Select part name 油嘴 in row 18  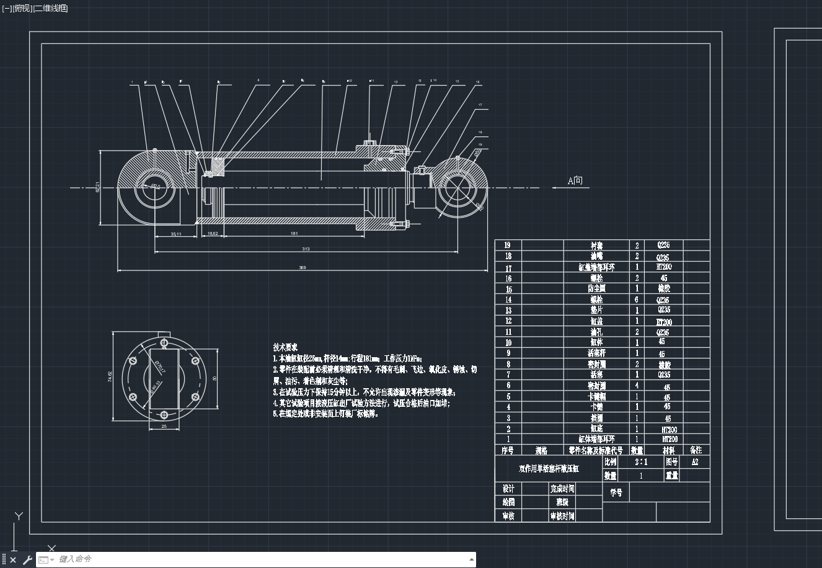[x=596, y=256]
